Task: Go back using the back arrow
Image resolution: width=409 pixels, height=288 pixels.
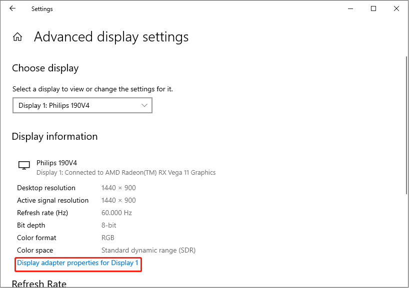Action: 12,8
